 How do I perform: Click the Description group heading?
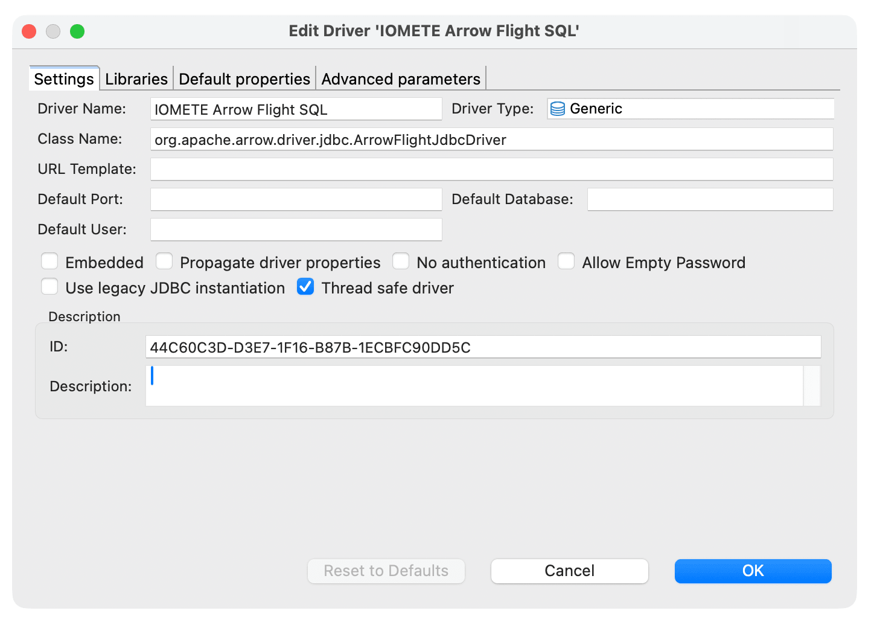click(85, 316)
